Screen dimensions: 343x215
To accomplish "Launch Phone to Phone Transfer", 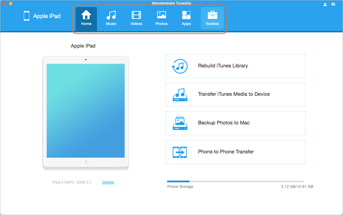I will click(235, 152).
